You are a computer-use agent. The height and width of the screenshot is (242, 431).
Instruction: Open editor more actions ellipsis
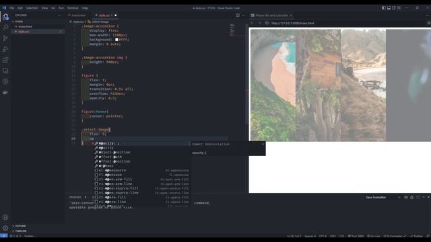click(x=243, y=15)
